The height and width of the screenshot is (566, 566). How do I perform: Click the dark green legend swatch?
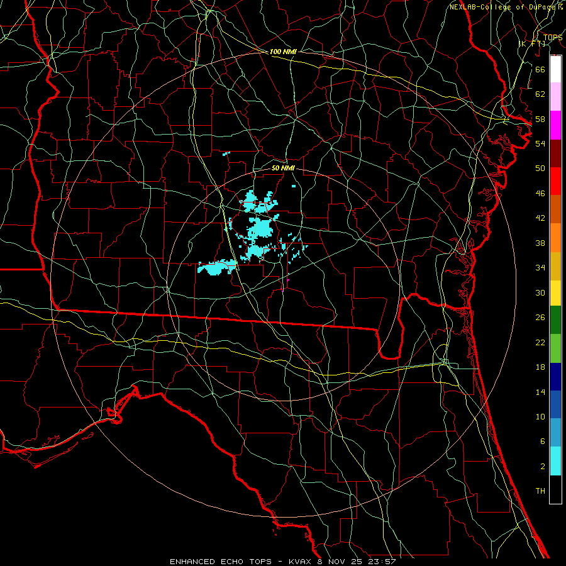555,320
